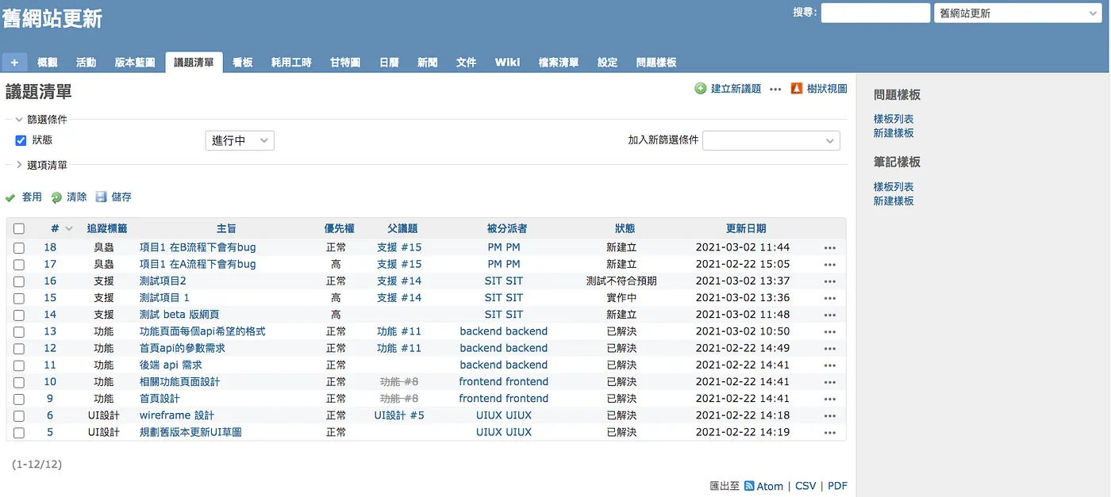The height and width of the screenshot is (497, 1111).
Task: Toggle the select-all checkbox in table header
Action: point(19,228)
